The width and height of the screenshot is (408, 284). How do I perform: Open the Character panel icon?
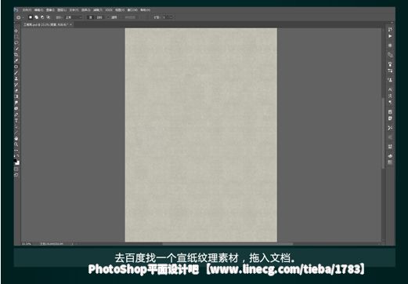point(390,89)
